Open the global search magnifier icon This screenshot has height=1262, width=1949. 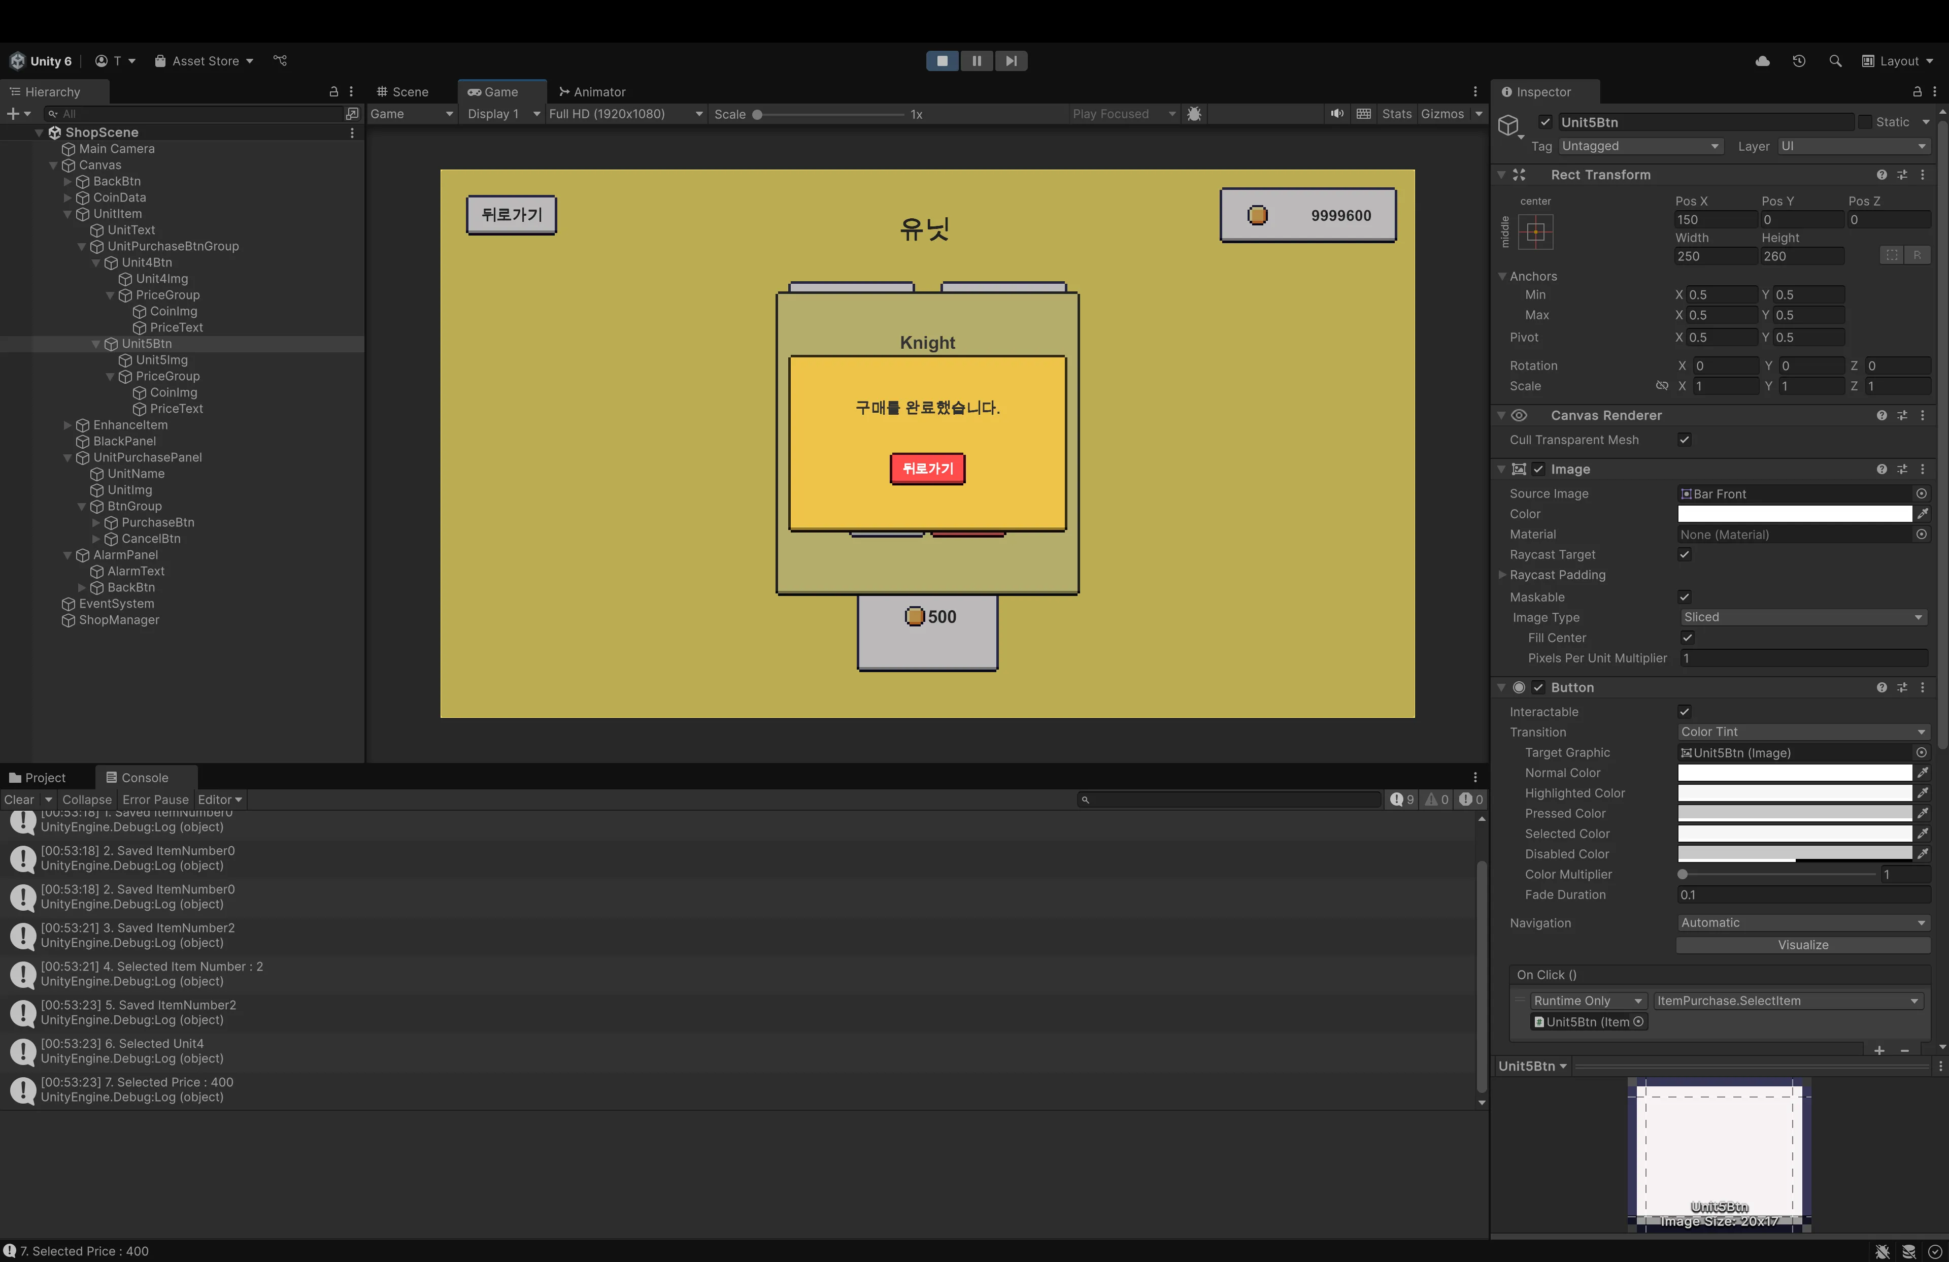pyautogui.click(x=1834, y=60)
